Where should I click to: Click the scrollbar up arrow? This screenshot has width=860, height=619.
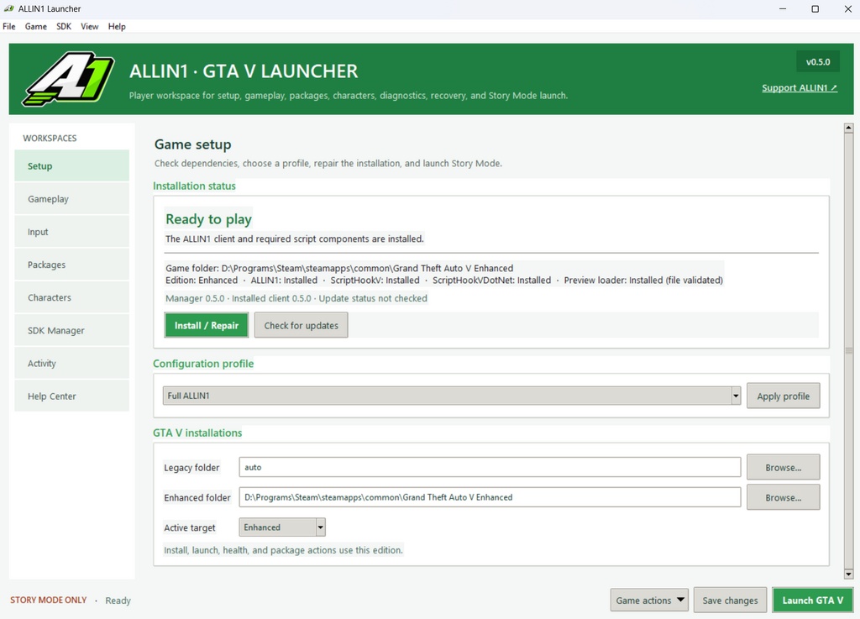(848, 128)
